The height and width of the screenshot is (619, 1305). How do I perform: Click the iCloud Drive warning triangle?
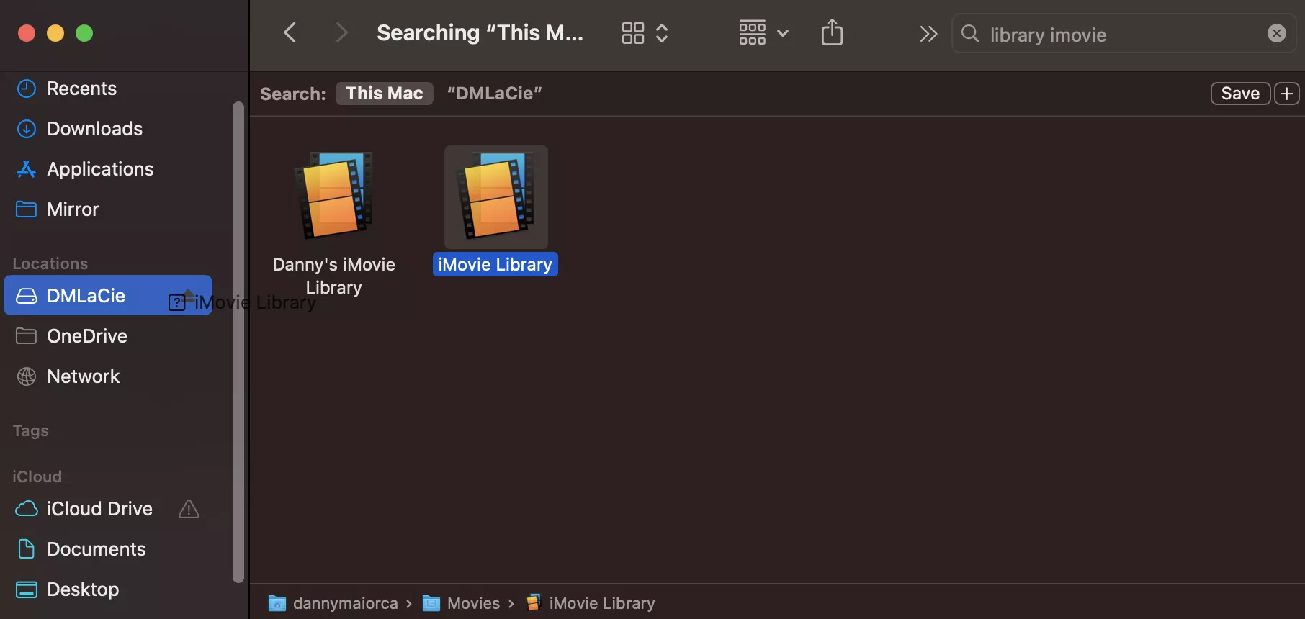click(189, 509)
